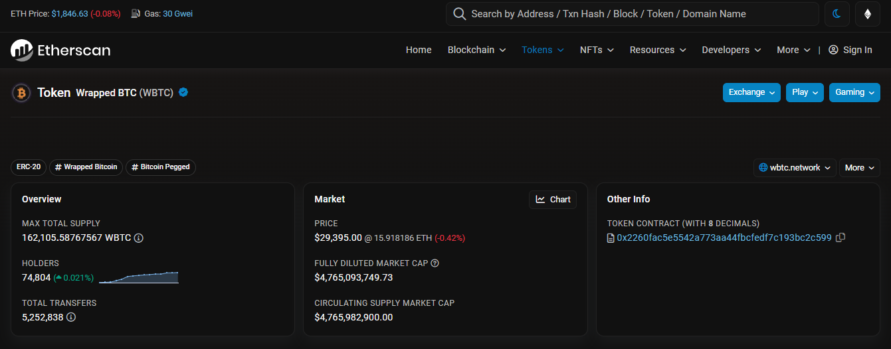Click the Bitcoin Pegged tag

(161, 167)
